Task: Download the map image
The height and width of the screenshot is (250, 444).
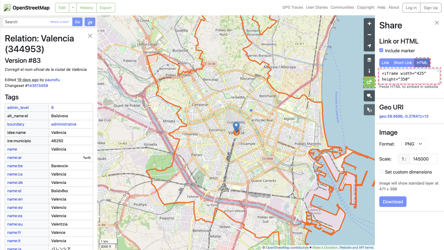Action: pyautogui.click(x=393, y=202)
